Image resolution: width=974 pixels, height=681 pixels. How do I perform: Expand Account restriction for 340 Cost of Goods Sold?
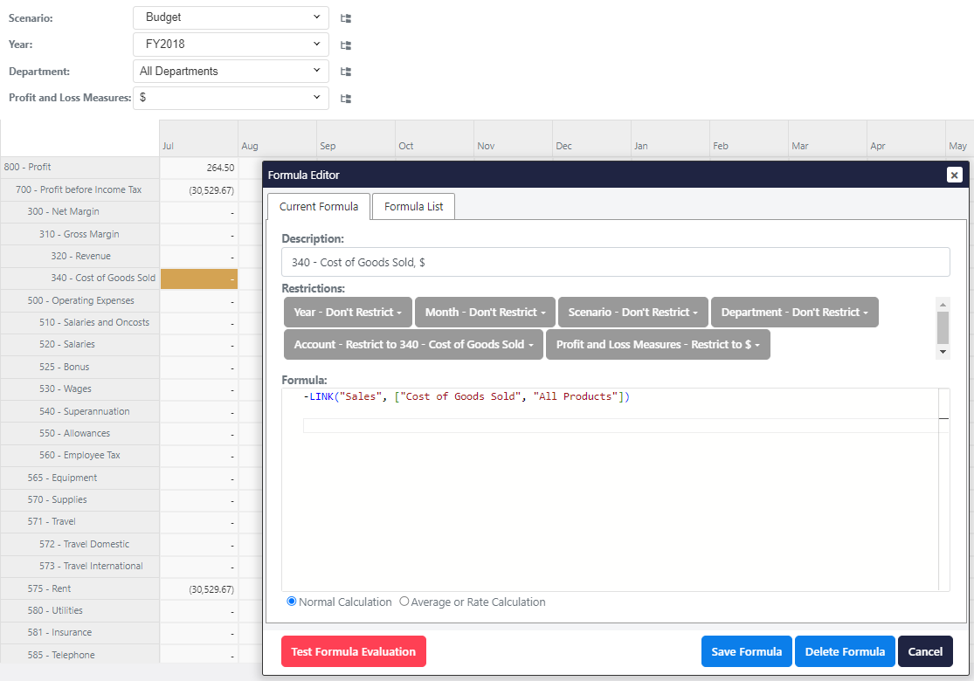point(413,344)
